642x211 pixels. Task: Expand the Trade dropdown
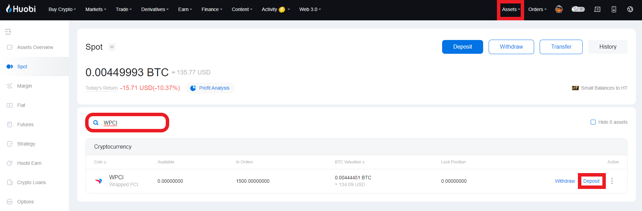coord(124,9)
